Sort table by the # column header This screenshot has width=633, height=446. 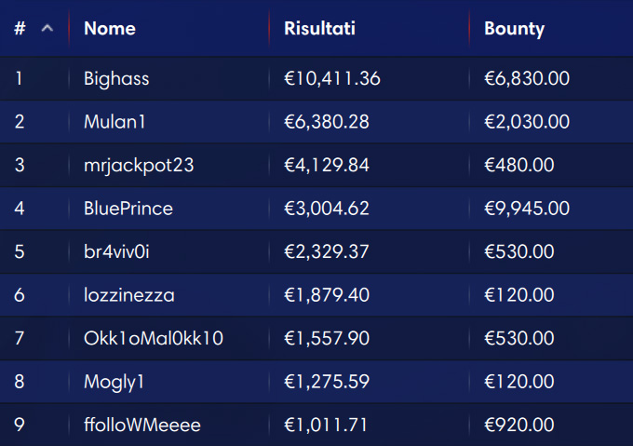(x=20, y=28)
